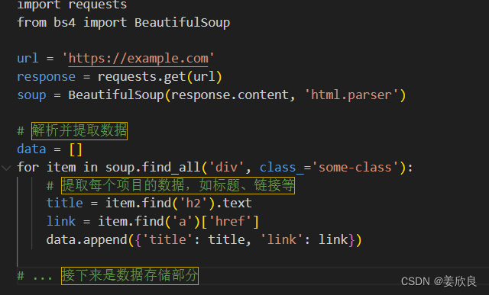Click comment '接下来是数据存储部分'

tap(130, 276)
